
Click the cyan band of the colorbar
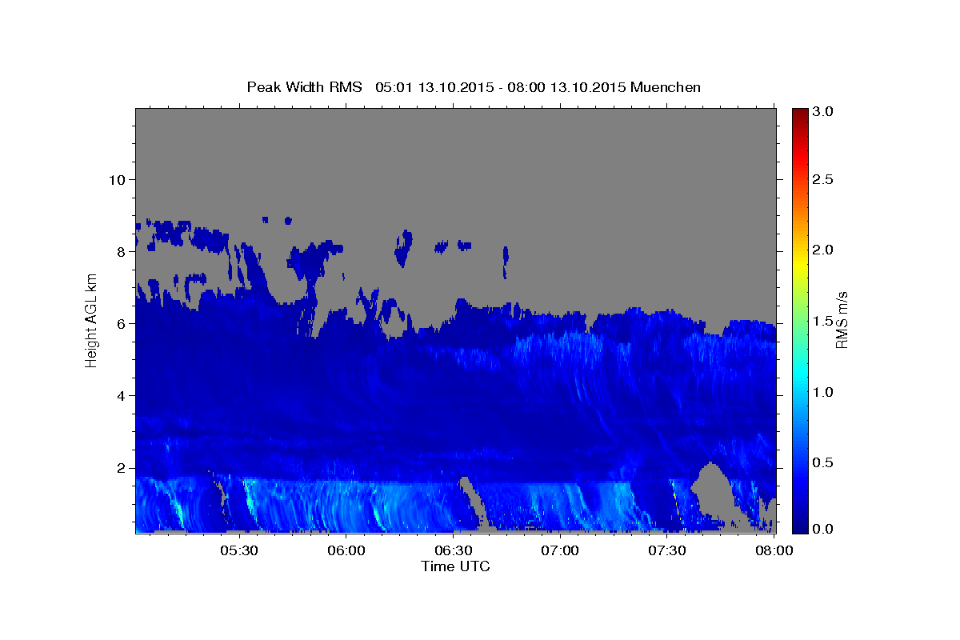coord(800,376)
